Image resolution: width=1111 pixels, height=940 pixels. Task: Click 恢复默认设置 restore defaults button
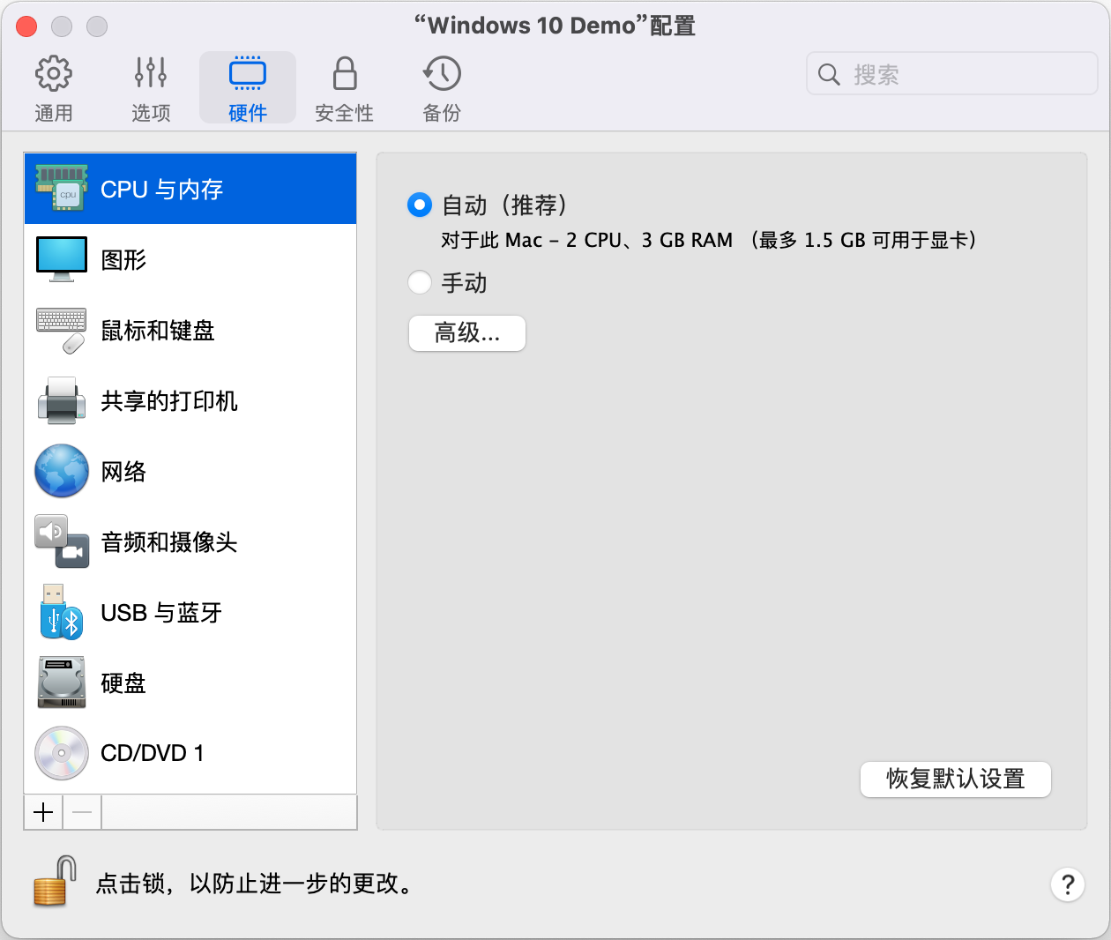tap(956, 780)
